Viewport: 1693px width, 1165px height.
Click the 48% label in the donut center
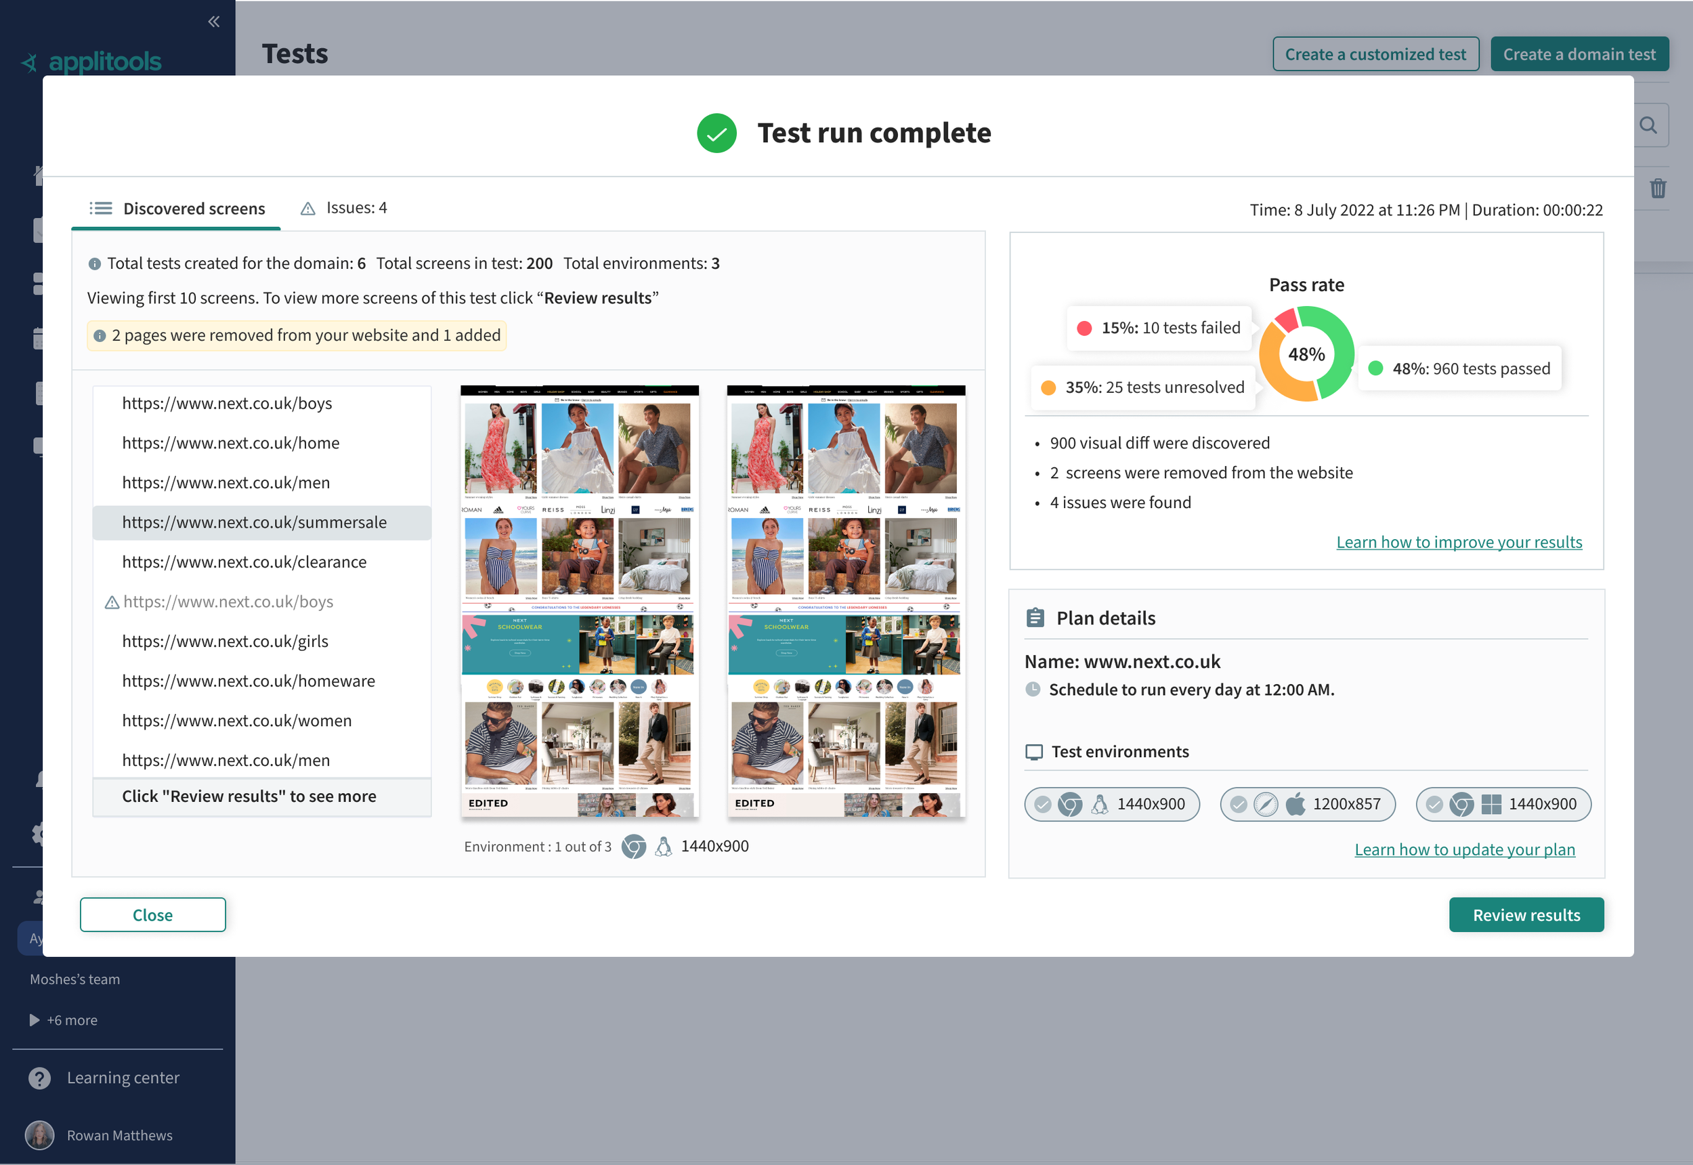(1306, 355)
